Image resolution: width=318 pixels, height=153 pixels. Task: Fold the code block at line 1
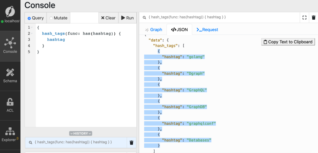[x=32, y=28]
